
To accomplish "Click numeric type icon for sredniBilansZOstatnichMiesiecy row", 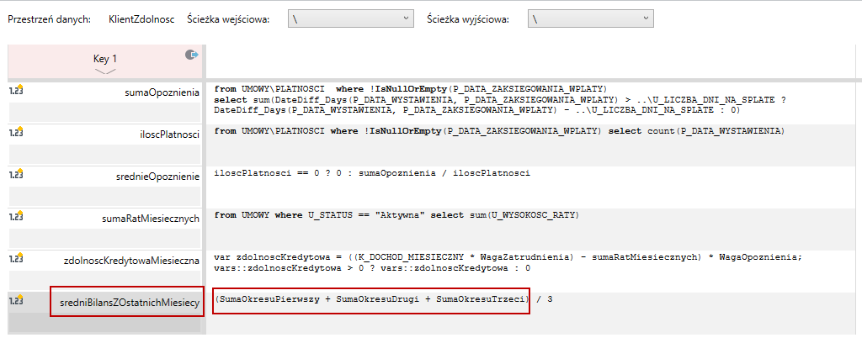I will pos(17,299).
